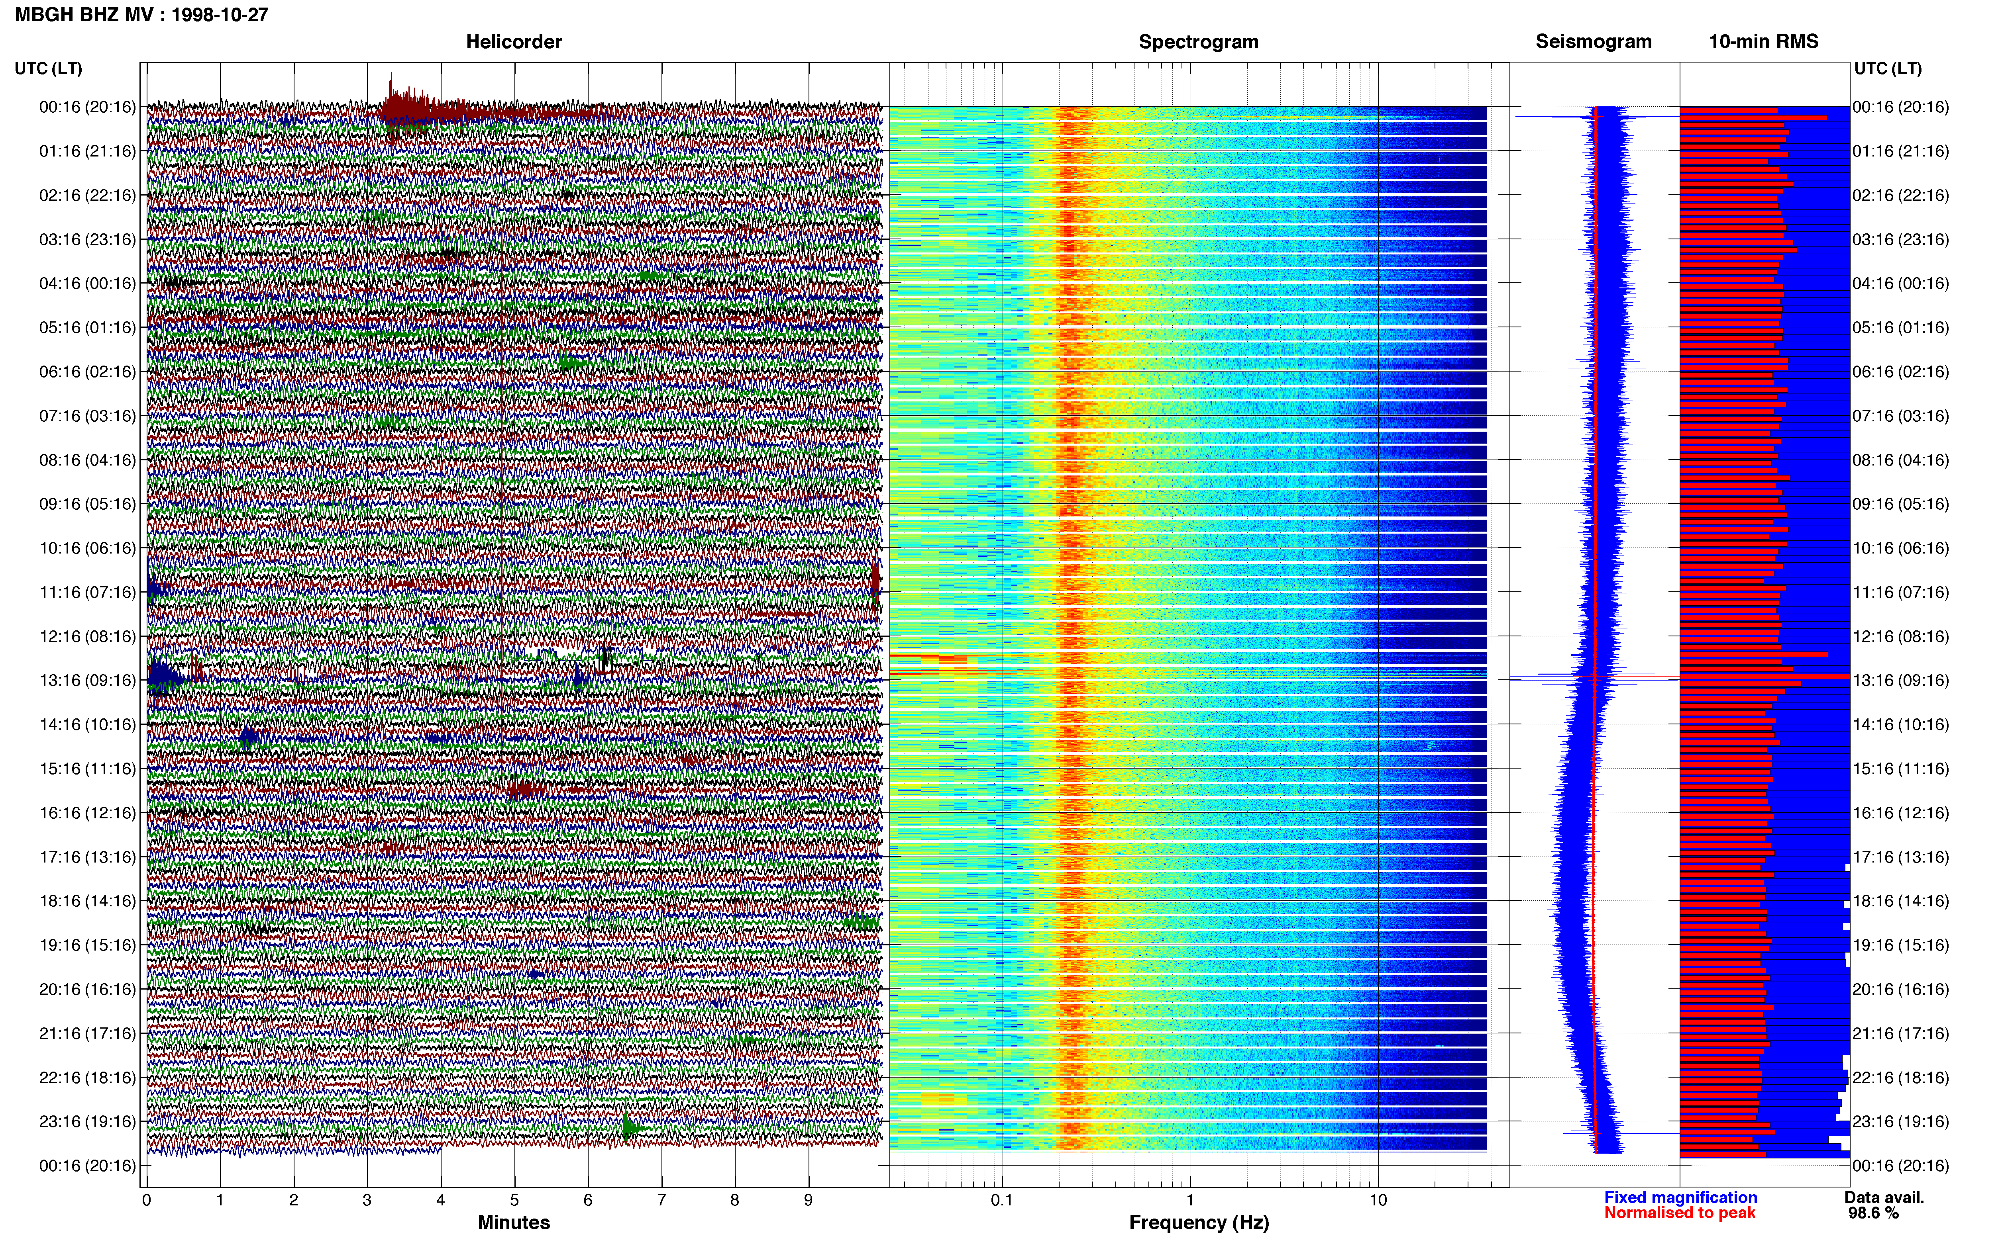2000x1250 pixels.
Task: Click the left-axis time label '08:16 (04:16)'
Action: (88, 460)
